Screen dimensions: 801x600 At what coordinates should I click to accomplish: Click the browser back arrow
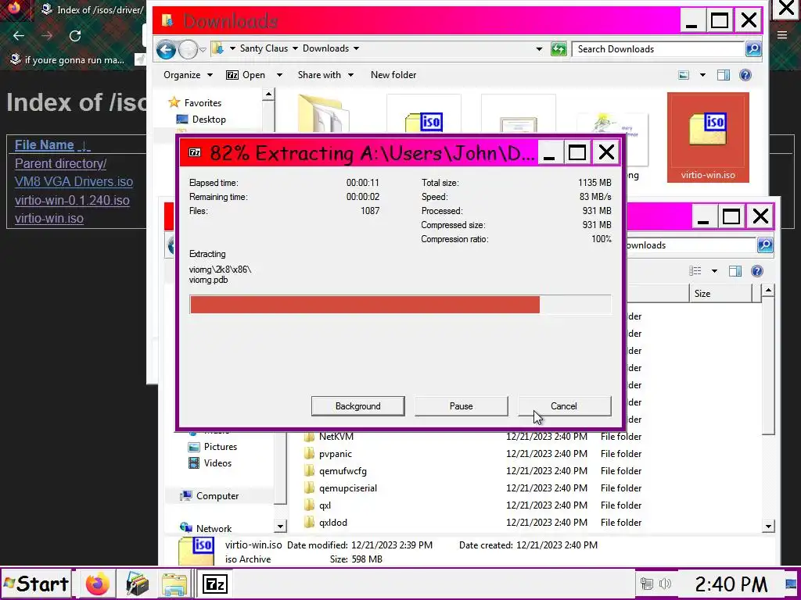coord(19,36)
